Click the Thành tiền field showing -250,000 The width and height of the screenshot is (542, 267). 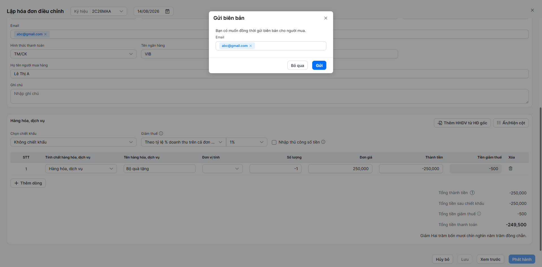pos(411,169)
